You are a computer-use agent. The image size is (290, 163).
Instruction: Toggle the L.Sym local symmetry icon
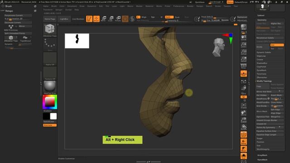(244, 81)
